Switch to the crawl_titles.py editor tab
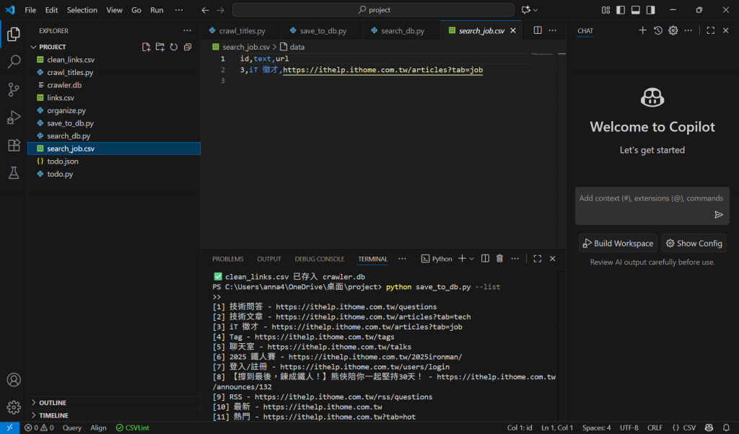 pos(236,31)
